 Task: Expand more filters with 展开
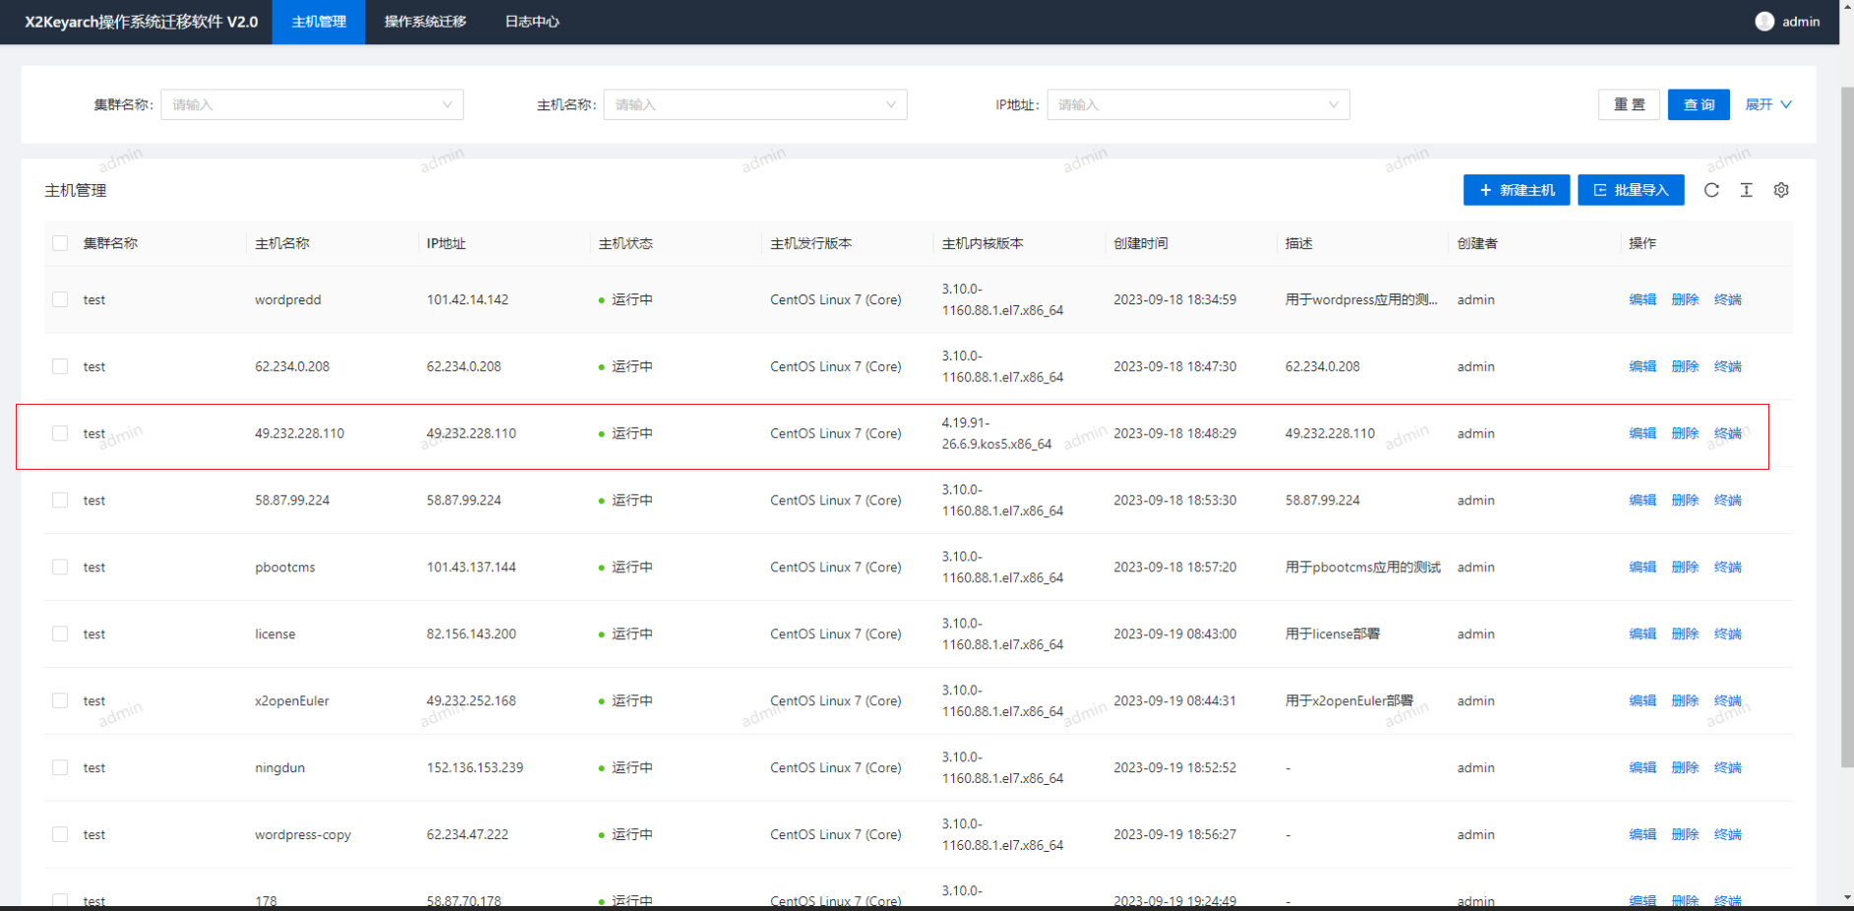coord(1768,104)
